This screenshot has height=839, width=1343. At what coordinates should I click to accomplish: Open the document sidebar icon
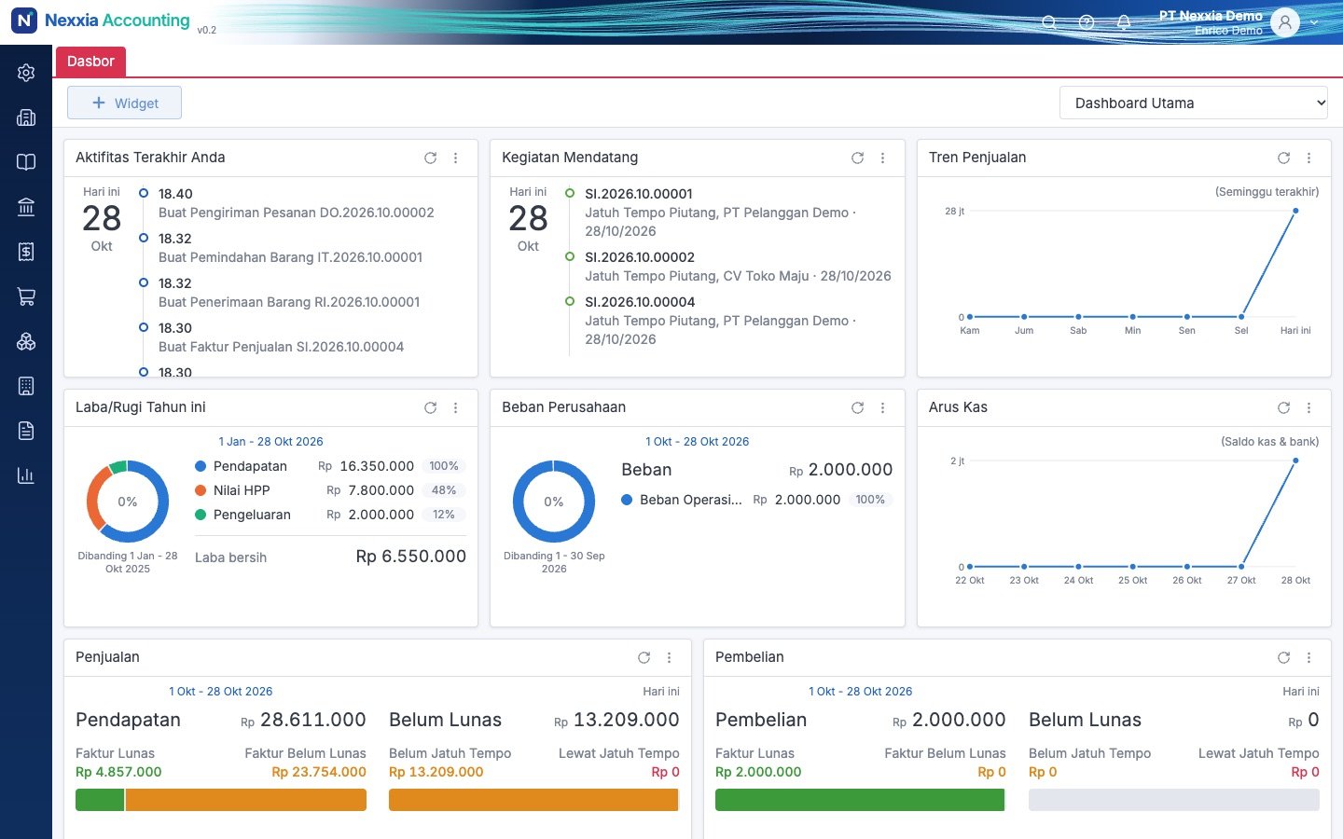[x=26, y=431]
